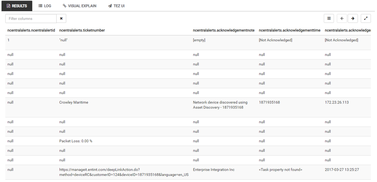
Task: Expand results to full screen
Action: 366,18
